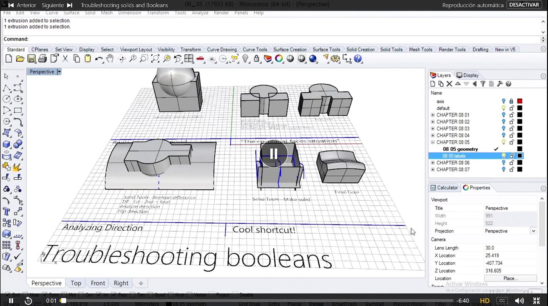548x306 pixels.
Task: Toggle the lock of axis layer
Action: click(512, 102)
